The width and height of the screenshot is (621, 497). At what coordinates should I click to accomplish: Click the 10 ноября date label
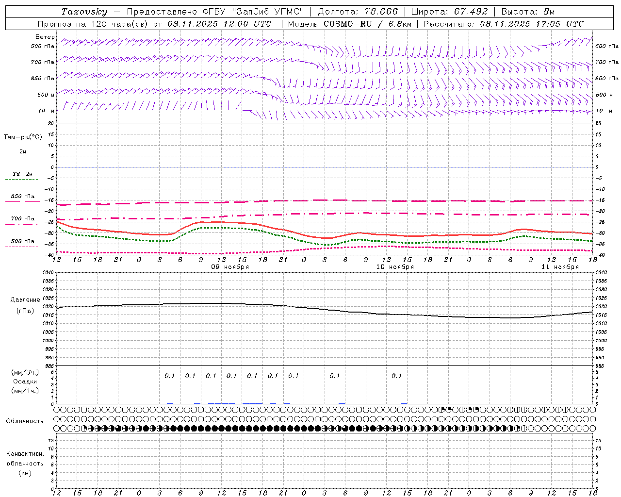click(395, 267)
